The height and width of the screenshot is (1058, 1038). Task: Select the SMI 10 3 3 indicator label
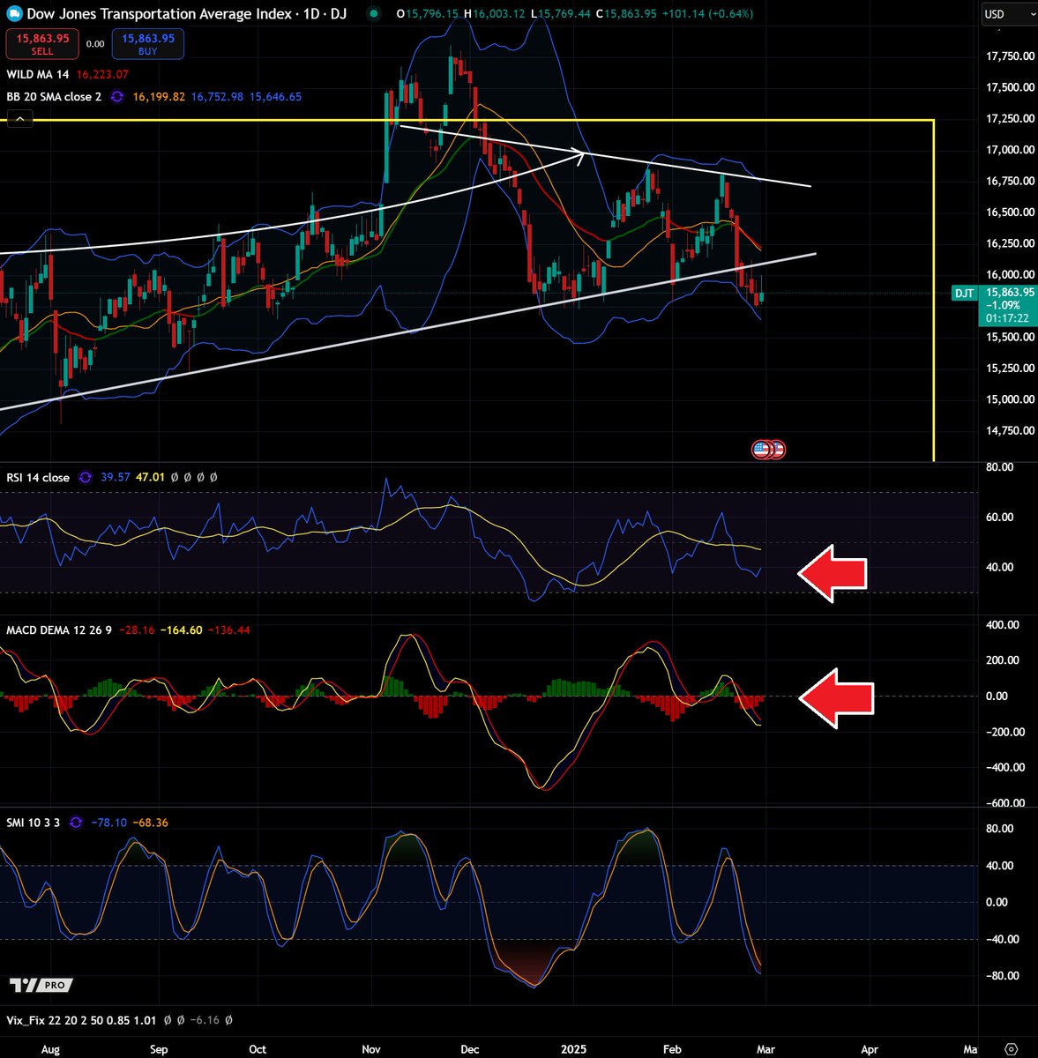point(34,822)
